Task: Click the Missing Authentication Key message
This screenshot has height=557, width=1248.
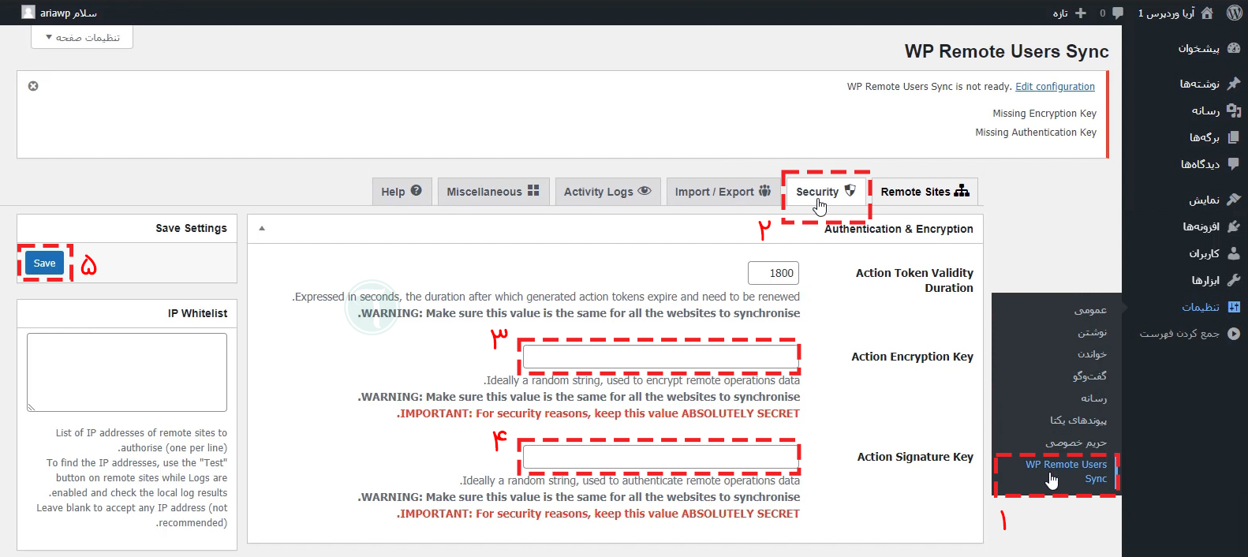Action: coord(1036,133)
